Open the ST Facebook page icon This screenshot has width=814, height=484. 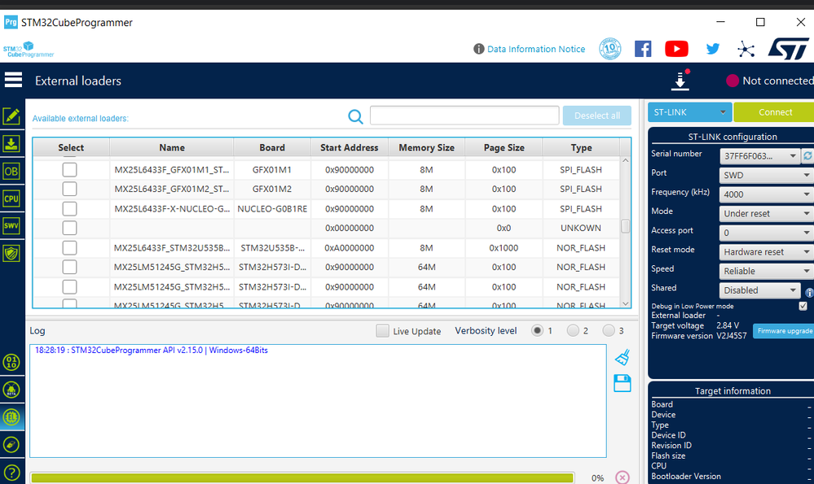643,50
